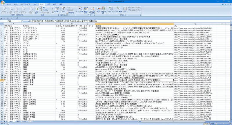The height and width of the screenshot is (125, 232).
Task: Click zoom in plus button
Action: 230,124
